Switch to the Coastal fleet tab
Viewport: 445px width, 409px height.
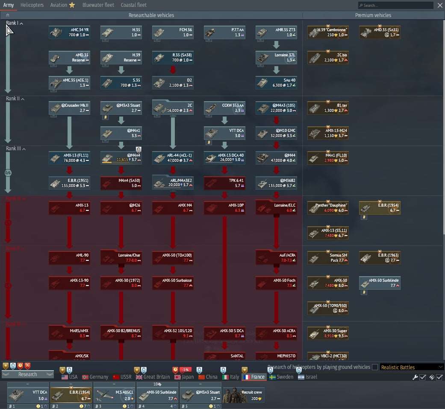[x=134, y=5]
